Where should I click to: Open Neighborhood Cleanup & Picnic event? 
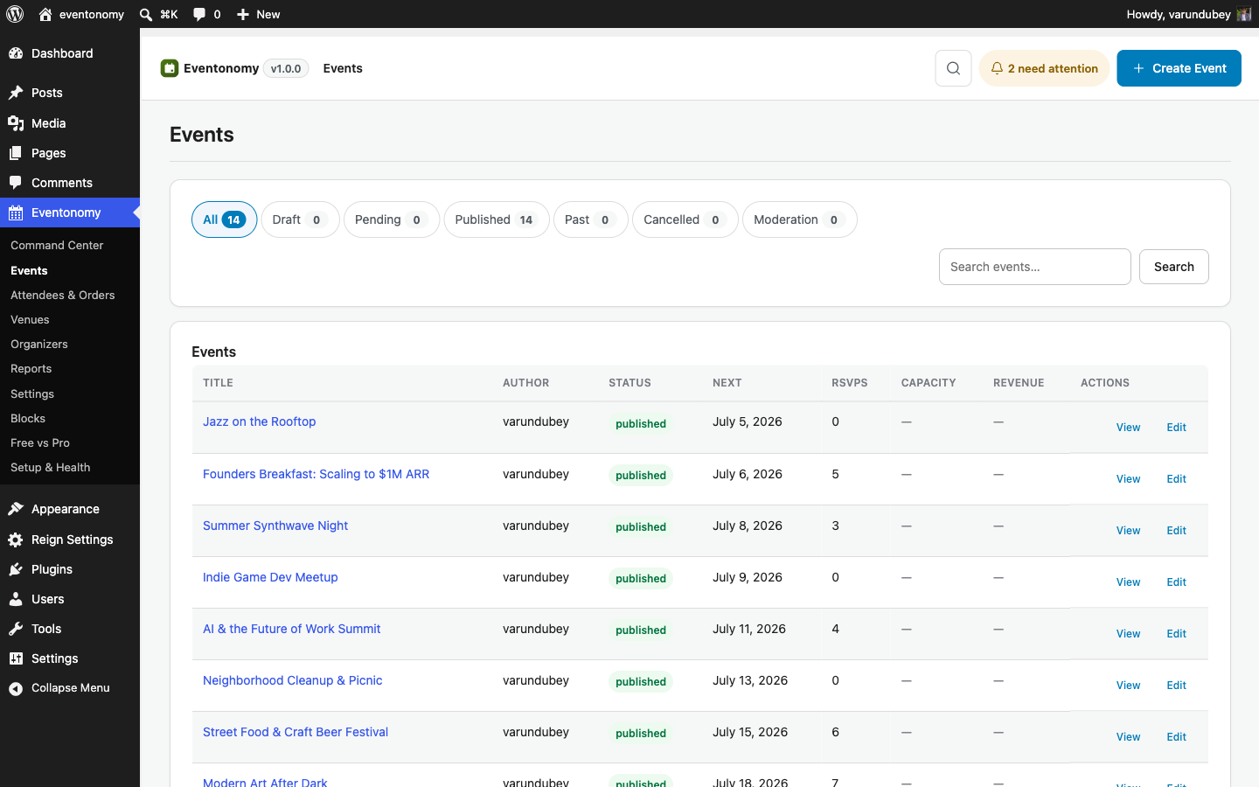click(292, 680)
